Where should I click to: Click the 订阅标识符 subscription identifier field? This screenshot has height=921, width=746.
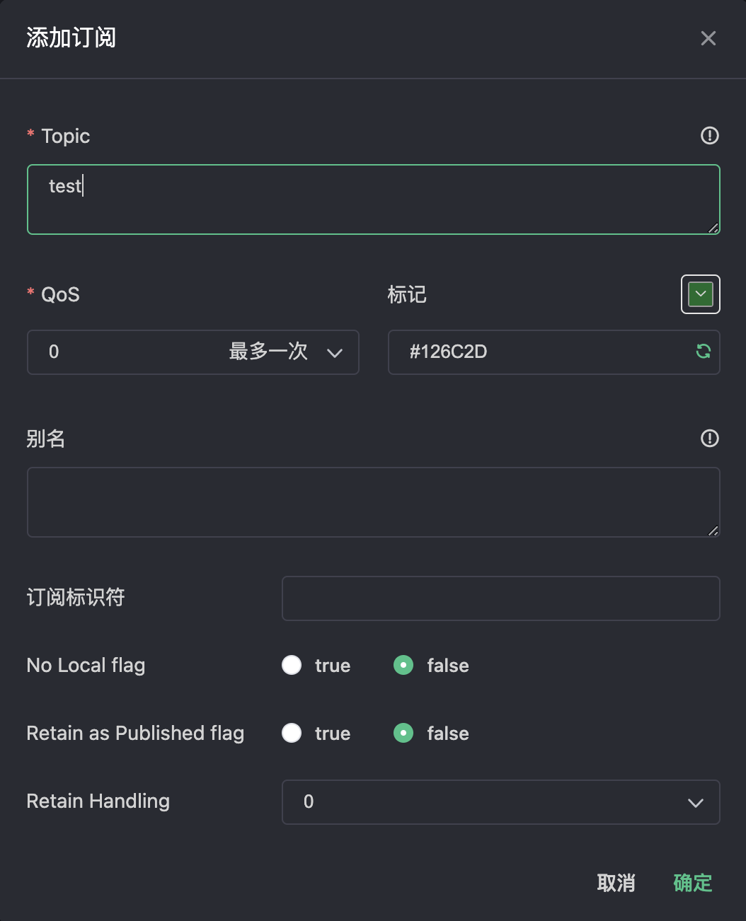tap(501, 598)
